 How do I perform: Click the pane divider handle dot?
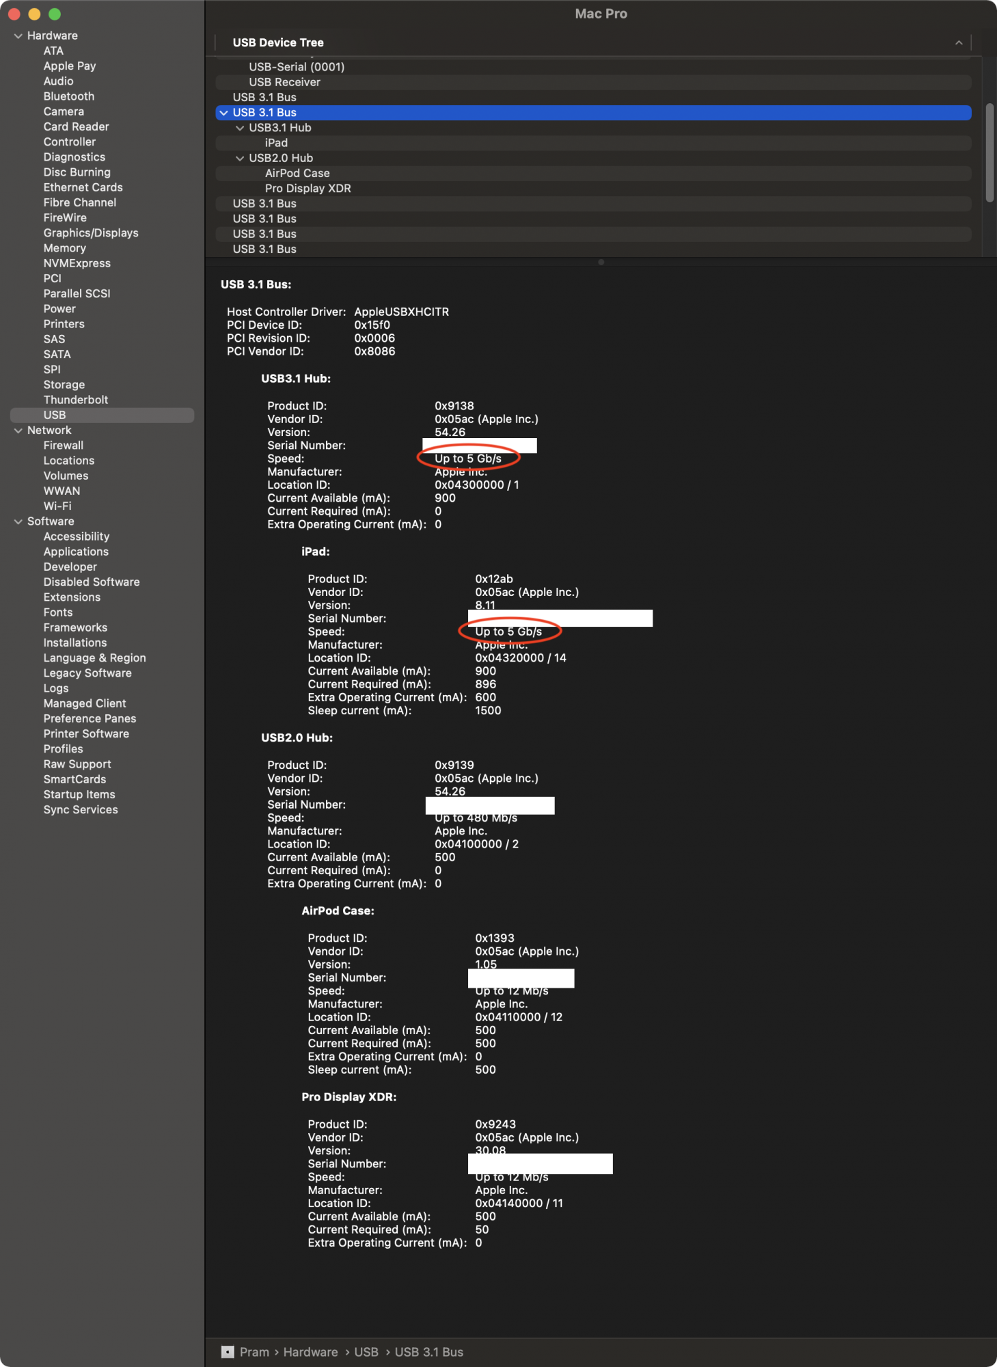(x=601, y=262)
